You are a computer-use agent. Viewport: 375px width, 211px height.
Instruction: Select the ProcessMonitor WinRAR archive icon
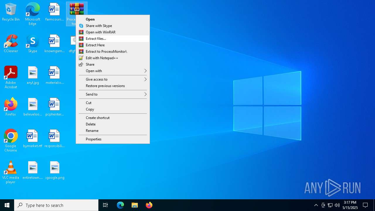point(76,9)
